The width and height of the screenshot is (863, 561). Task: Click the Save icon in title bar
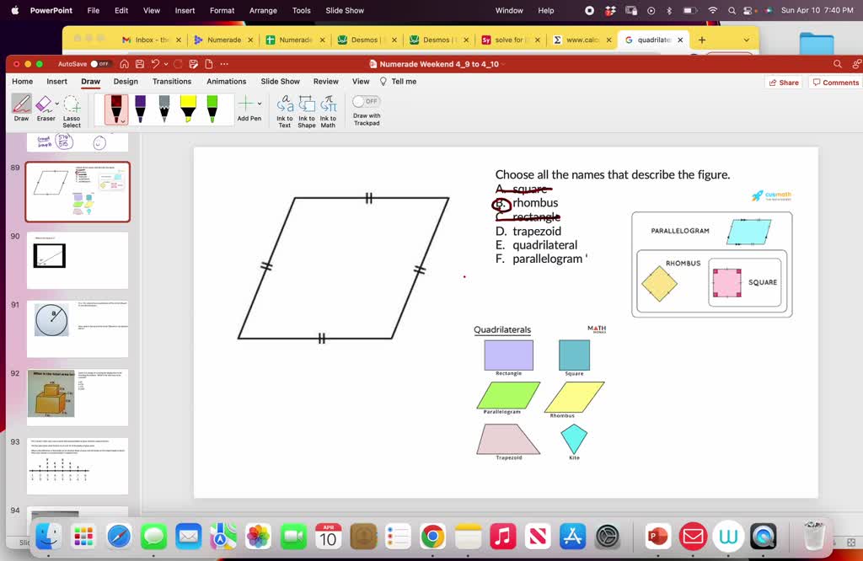[139, 64]
